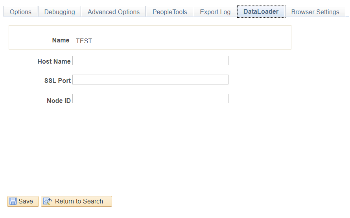Go to the Advanced Options tab
The height and width of the screenshot is (218, 350).
(114, 12)
